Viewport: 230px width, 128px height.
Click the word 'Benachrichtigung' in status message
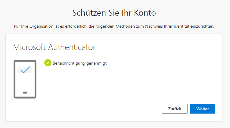69,63
